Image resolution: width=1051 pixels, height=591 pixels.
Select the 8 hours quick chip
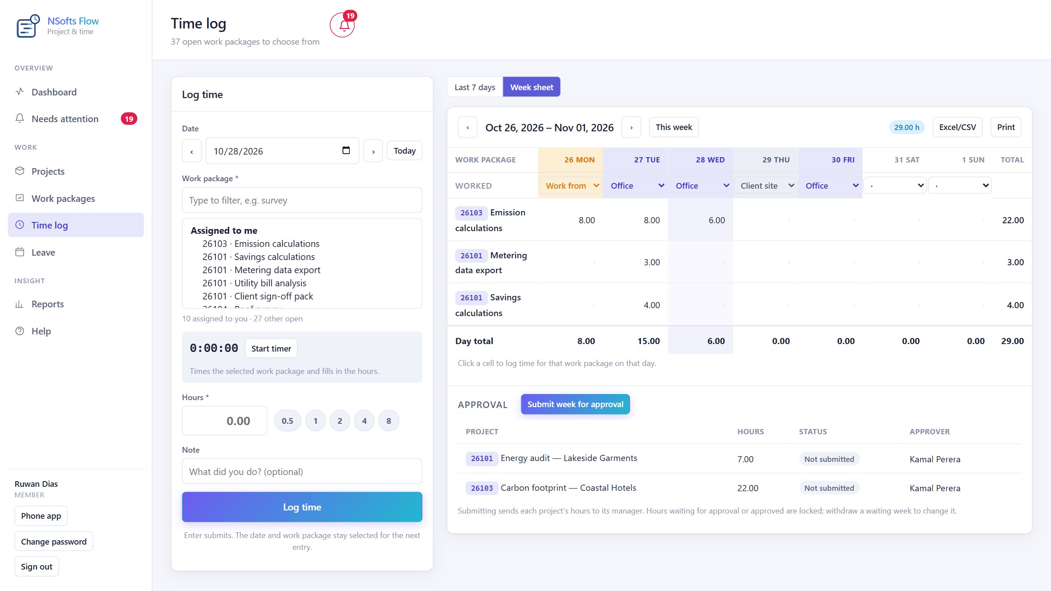[x=389, y=421]
